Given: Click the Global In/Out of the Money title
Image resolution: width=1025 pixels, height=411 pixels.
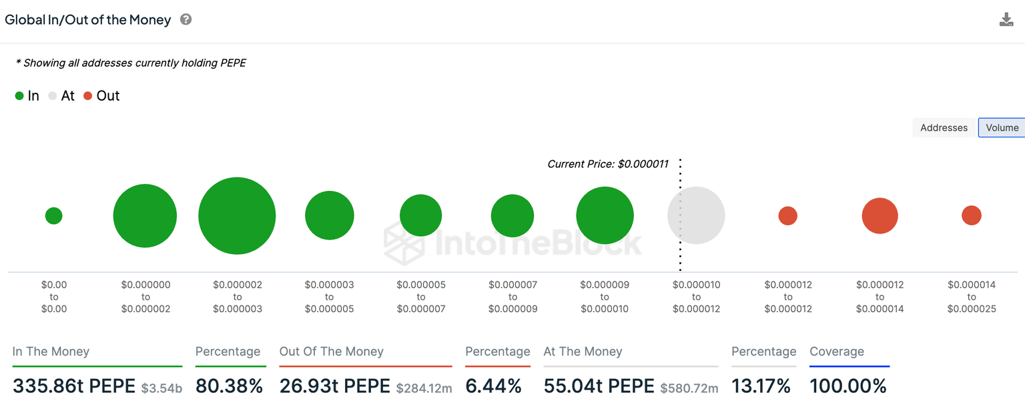Looking at the screenshot, I should (x=88, y=20).
